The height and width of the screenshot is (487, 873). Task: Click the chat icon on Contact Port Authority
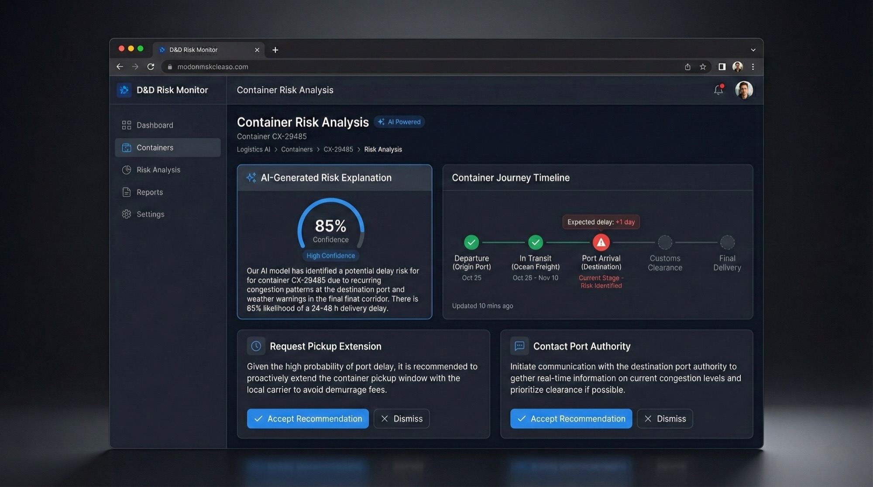(519, 346)
